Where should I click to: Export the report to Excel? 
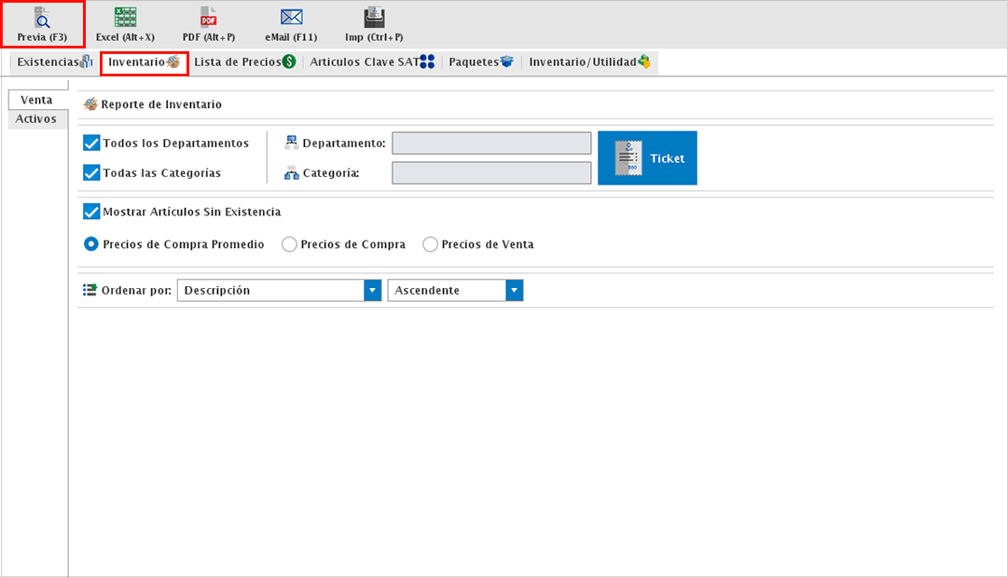[126, 23]
